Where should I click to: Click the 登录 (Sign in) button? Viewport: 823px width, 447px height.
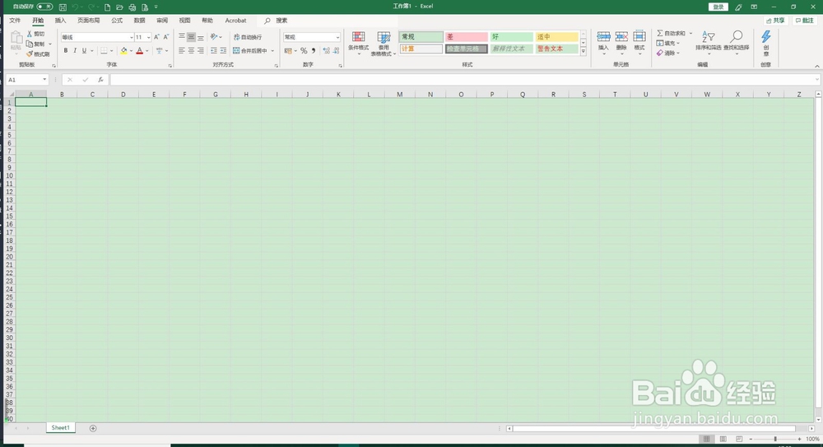(x=718, y=7)
